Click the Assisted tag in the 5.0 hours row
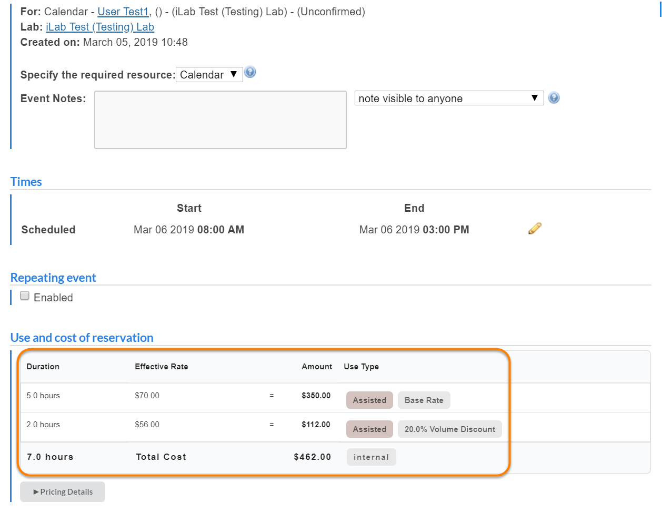Viewport: 662px width, 521px height. point(369,400)
